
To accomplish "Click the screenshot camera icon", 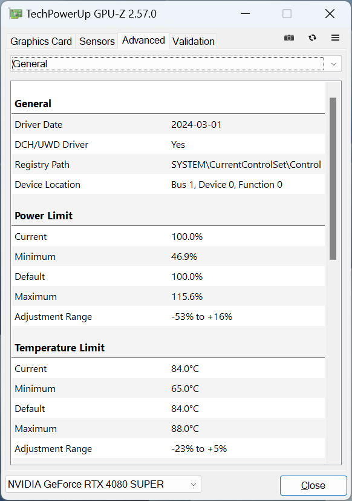I will tap(289, 38).
